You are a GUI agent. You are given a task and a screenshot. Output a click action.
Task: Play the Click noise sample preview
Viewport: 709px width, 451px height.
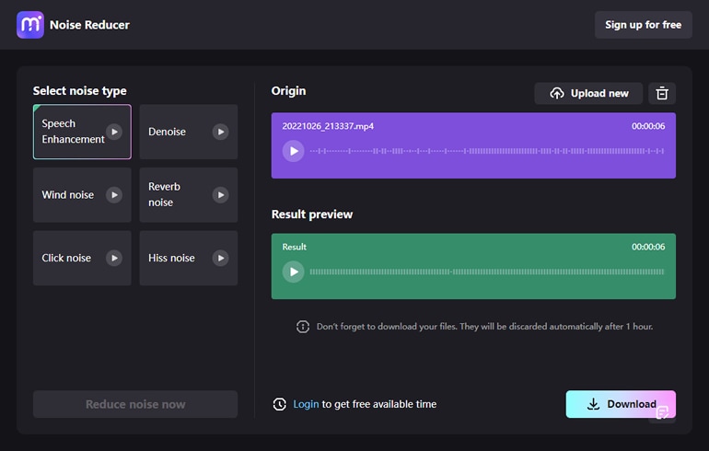[x=114, y=259]
